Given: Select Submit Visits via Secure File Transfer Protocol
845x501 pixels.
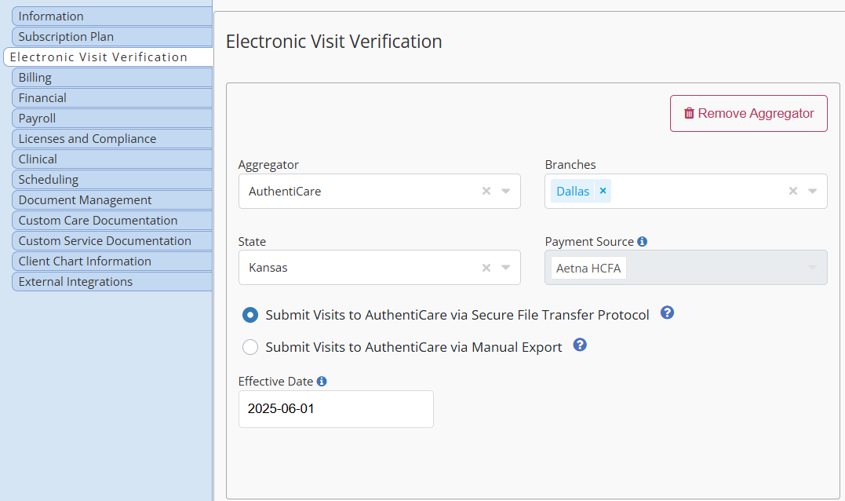Looking at the screenshot, I should point(250,315).
